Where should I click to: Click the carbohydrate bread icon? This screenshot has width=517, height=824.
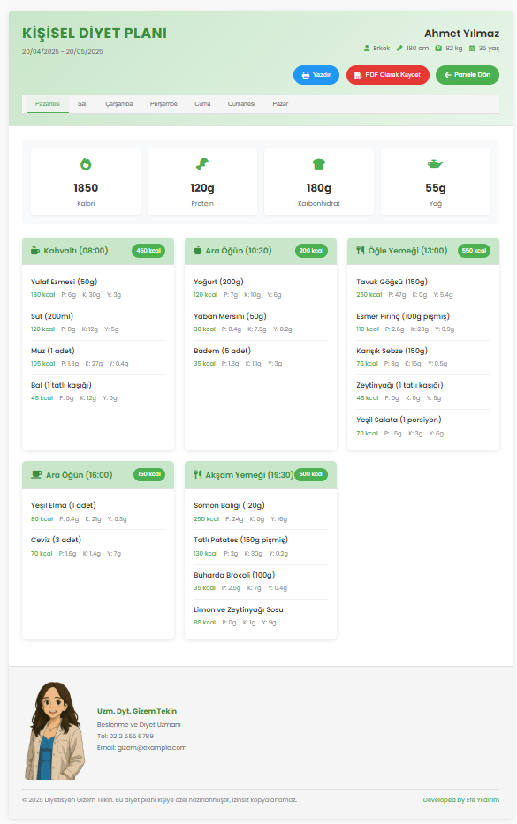[319, 164]
